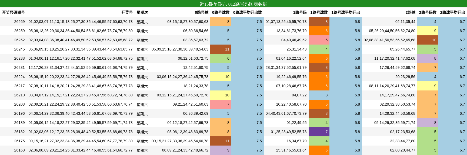Image resolution: width=467 pixels, height=155 pixels.
Task: Click the 1路号球数 column header
Action: [x=319, y=12]
